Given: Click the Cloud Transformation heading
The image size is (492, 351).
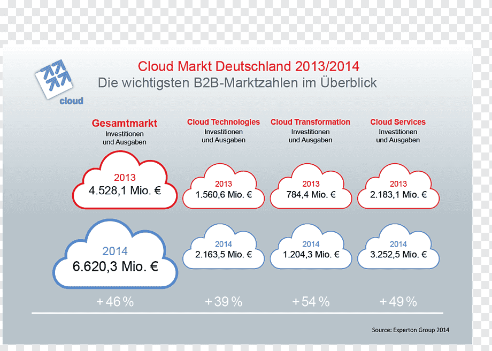Looking at the screenshot, I should [310, 122].
